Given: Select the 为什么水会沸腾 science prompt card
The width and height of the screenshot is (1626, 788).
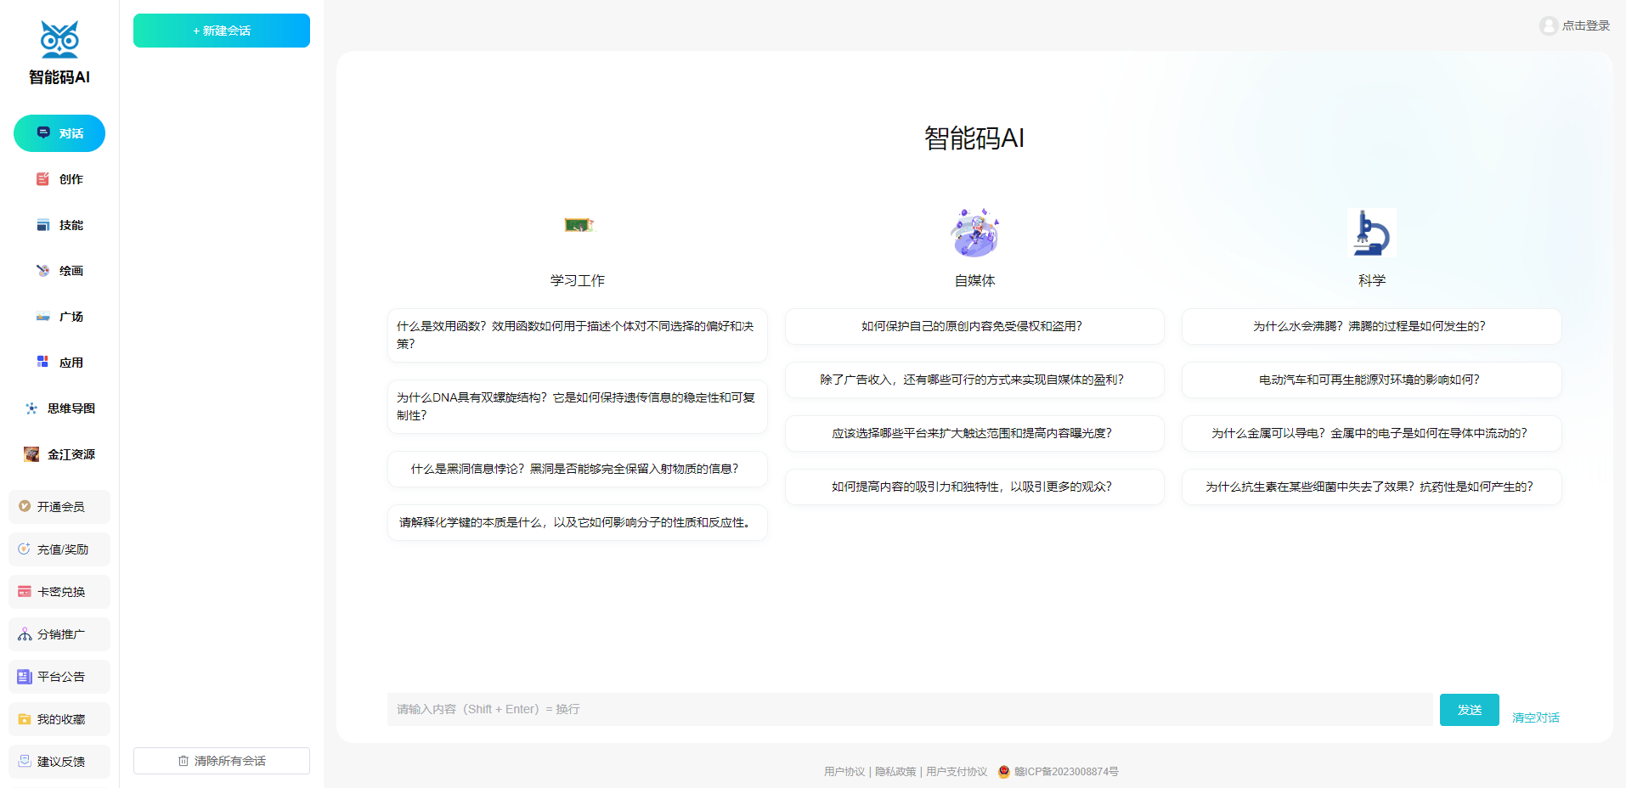Looking at the screenshot, I should 1370,326.
